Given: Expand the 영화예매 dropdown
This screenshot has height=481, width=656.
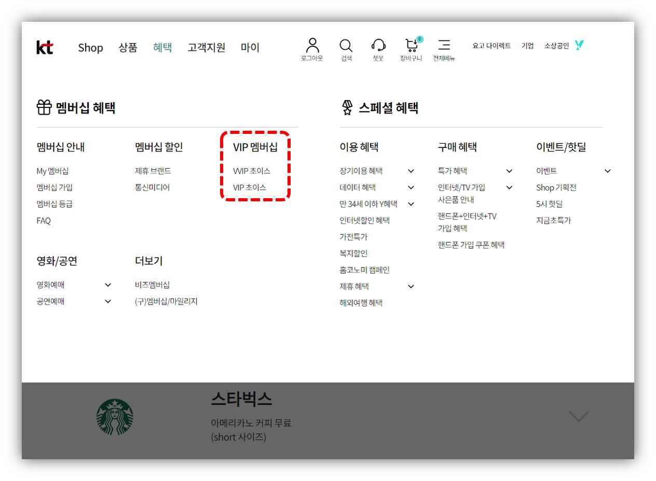Looking at the screenshot, I should click(108, 285).
